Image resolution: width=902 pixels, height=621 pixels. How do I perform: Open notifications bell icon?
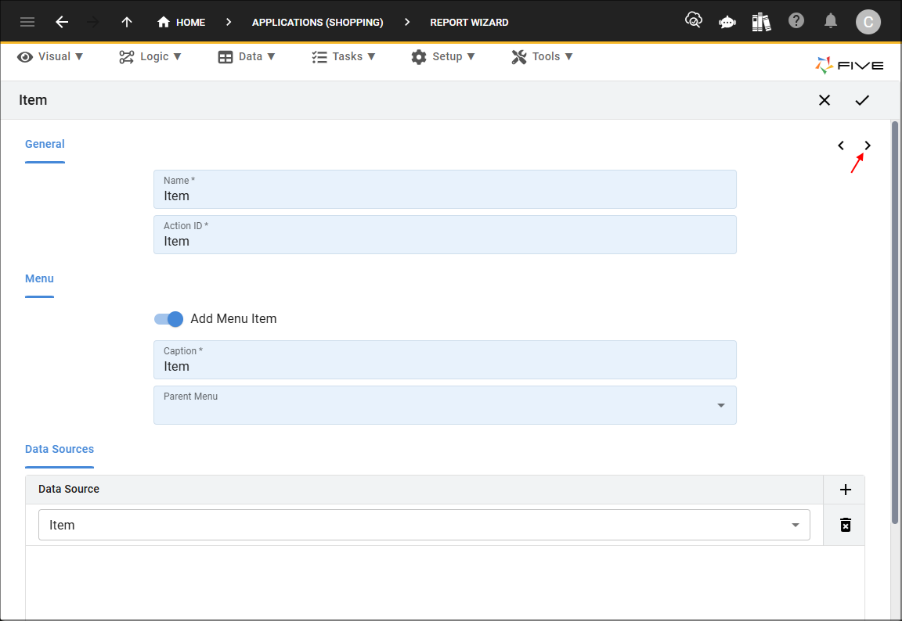tap(830, 21)
